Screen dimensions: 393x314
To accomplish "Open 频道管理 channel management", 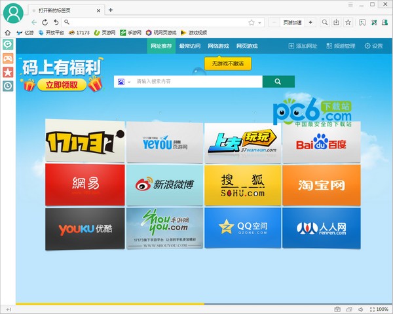I will (x=341, y=46).
